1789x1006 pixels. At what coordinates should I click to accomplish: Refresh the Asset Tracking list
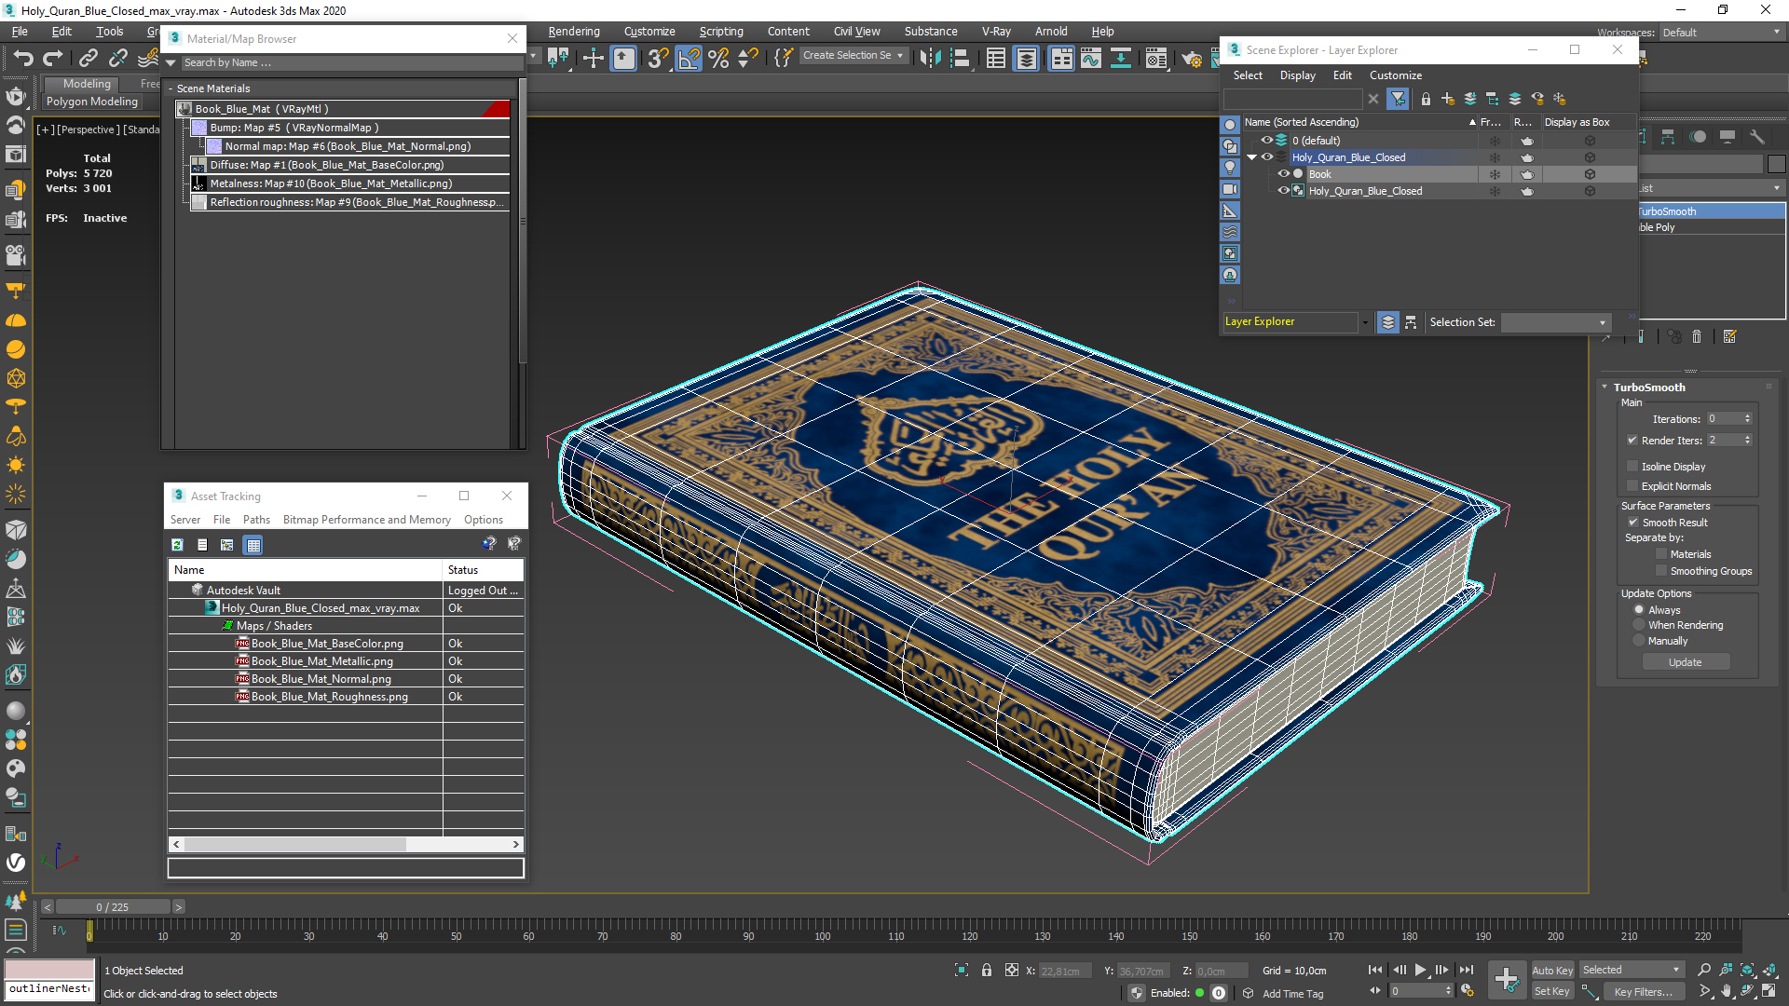coord(177,545)
